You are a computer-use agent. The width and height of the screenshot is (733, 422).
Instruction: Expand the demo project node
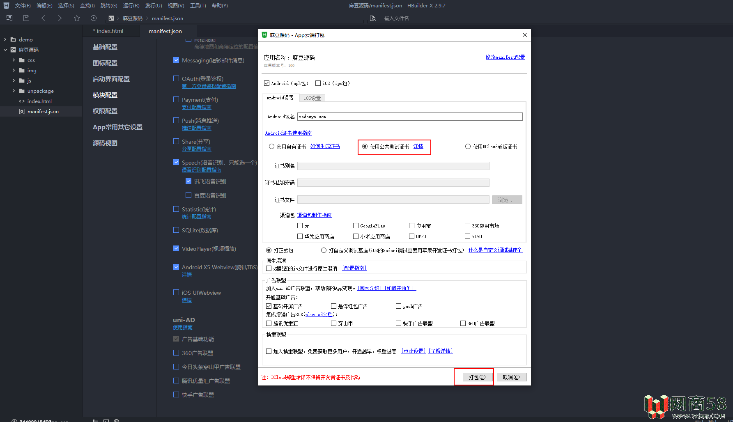pyautogui.click(x=5, y=39)
